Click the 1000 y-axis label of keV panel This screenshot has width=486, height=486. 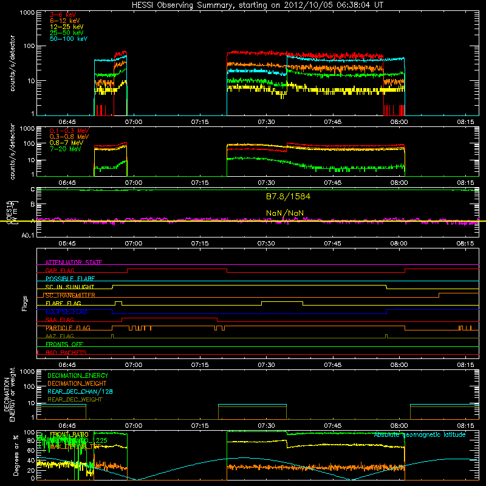click(27, 13)
